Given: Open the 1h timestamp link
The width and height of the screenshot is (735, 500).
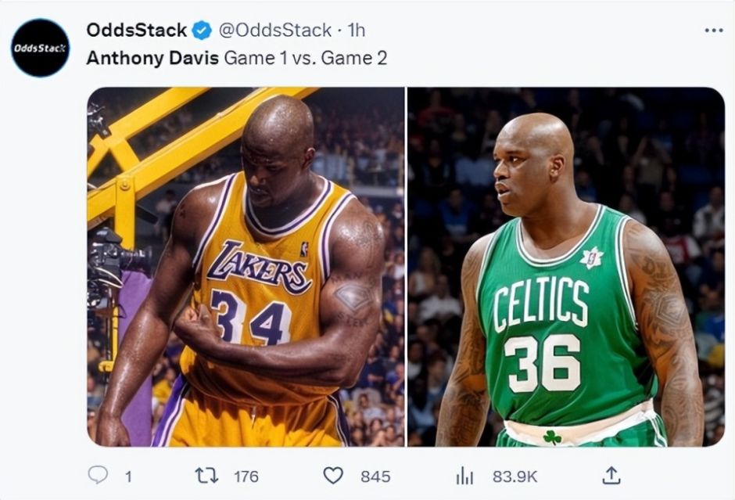Looking at the screenshot, I should [x=357, y=31].
